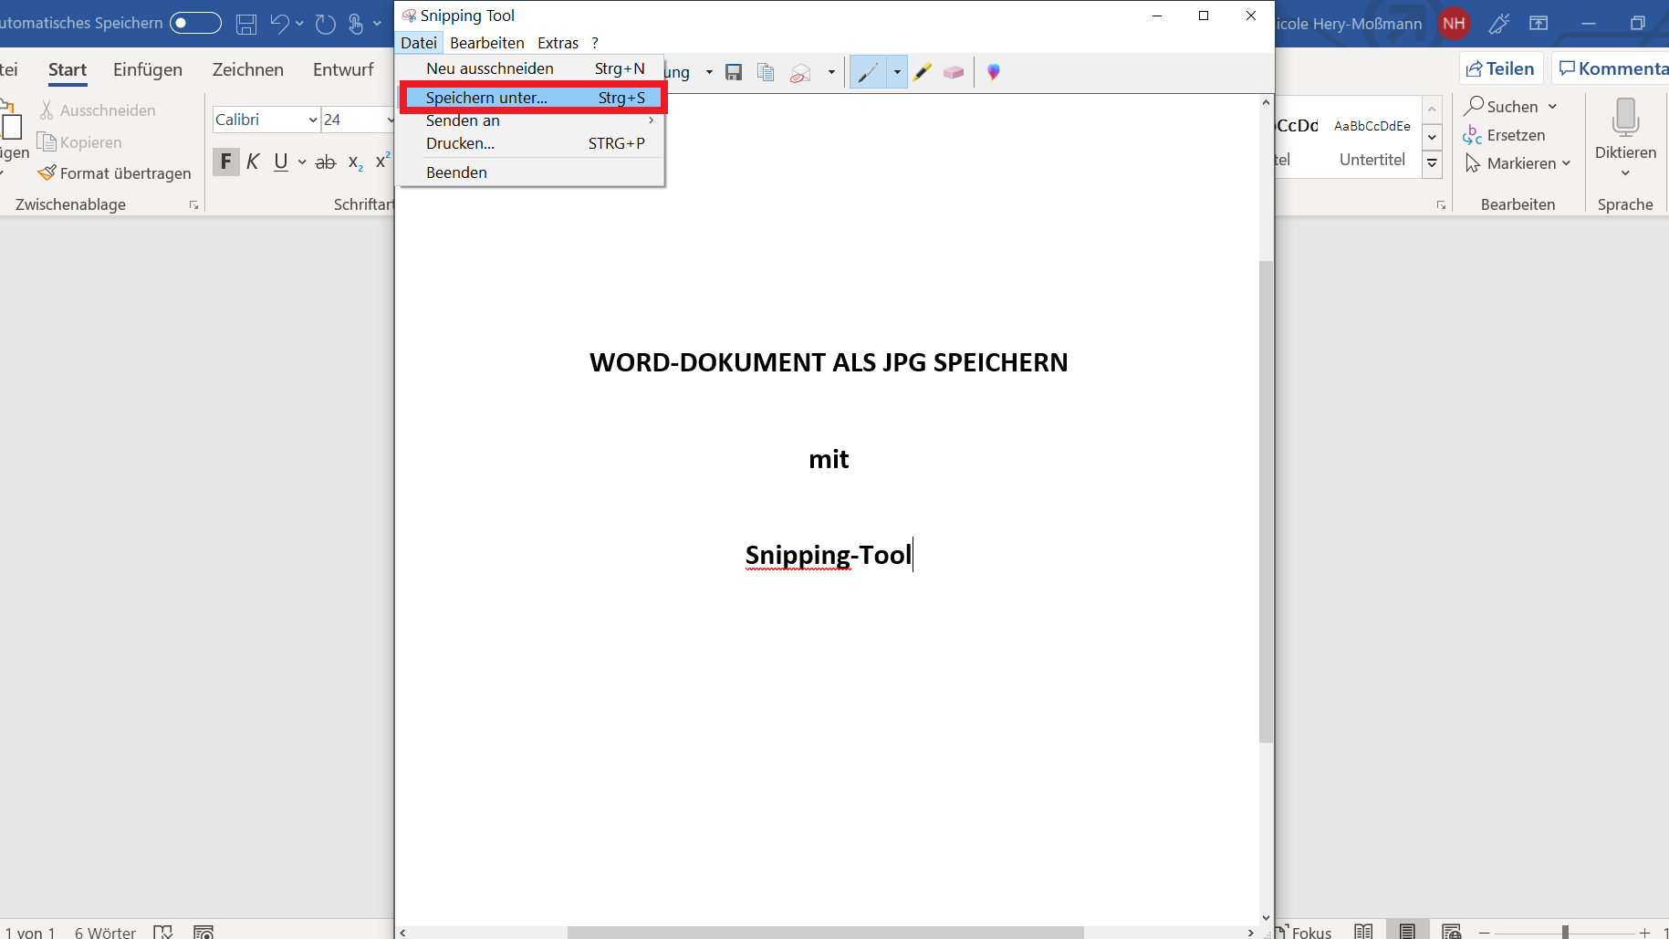Expand the Markieren dropdown
The height and width of the screenshot is (939, 1669).
(1566, 163)
